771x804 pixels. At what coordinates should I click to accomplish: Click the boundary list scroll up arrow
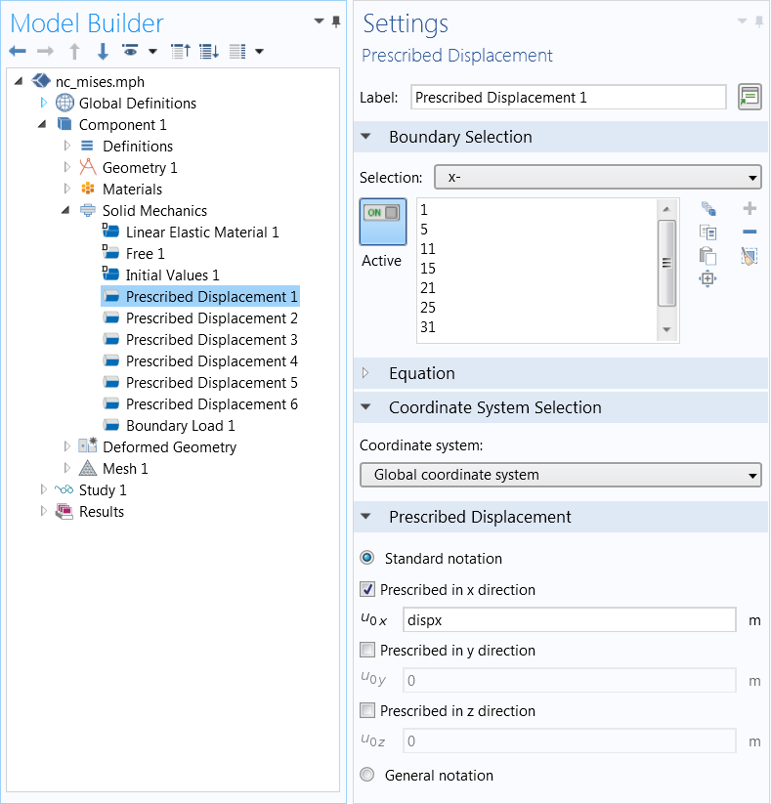(666, 209)
